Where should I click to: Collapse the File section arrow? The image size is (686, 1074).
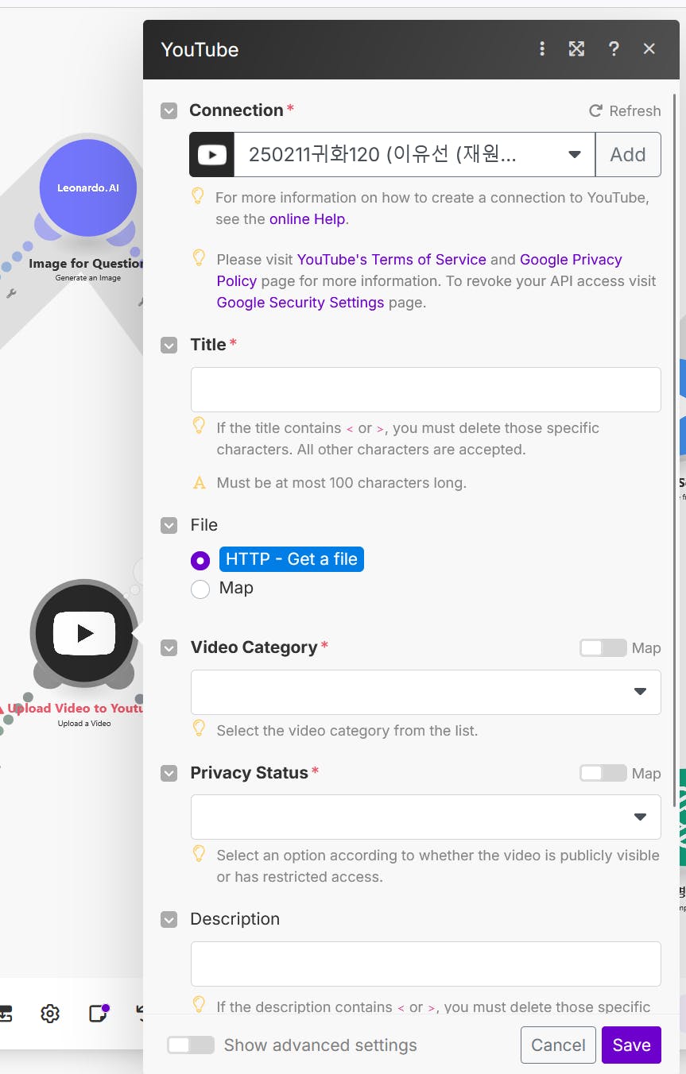(x=169, y=525)
